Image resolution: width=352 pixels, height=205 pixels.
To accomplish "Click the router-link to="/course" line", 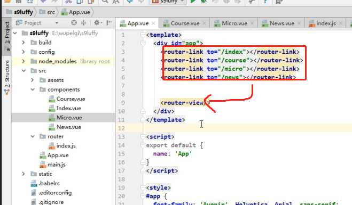I will pos(232,60).
